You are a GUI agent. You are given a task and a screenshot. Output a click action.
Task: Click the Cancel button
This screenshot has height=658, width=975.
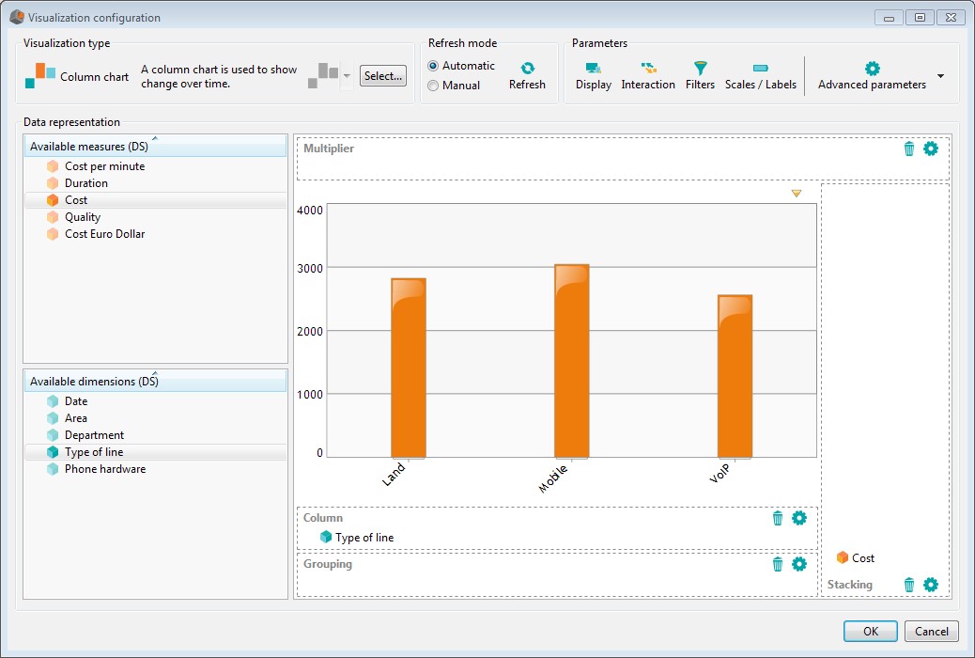point(932,631)
